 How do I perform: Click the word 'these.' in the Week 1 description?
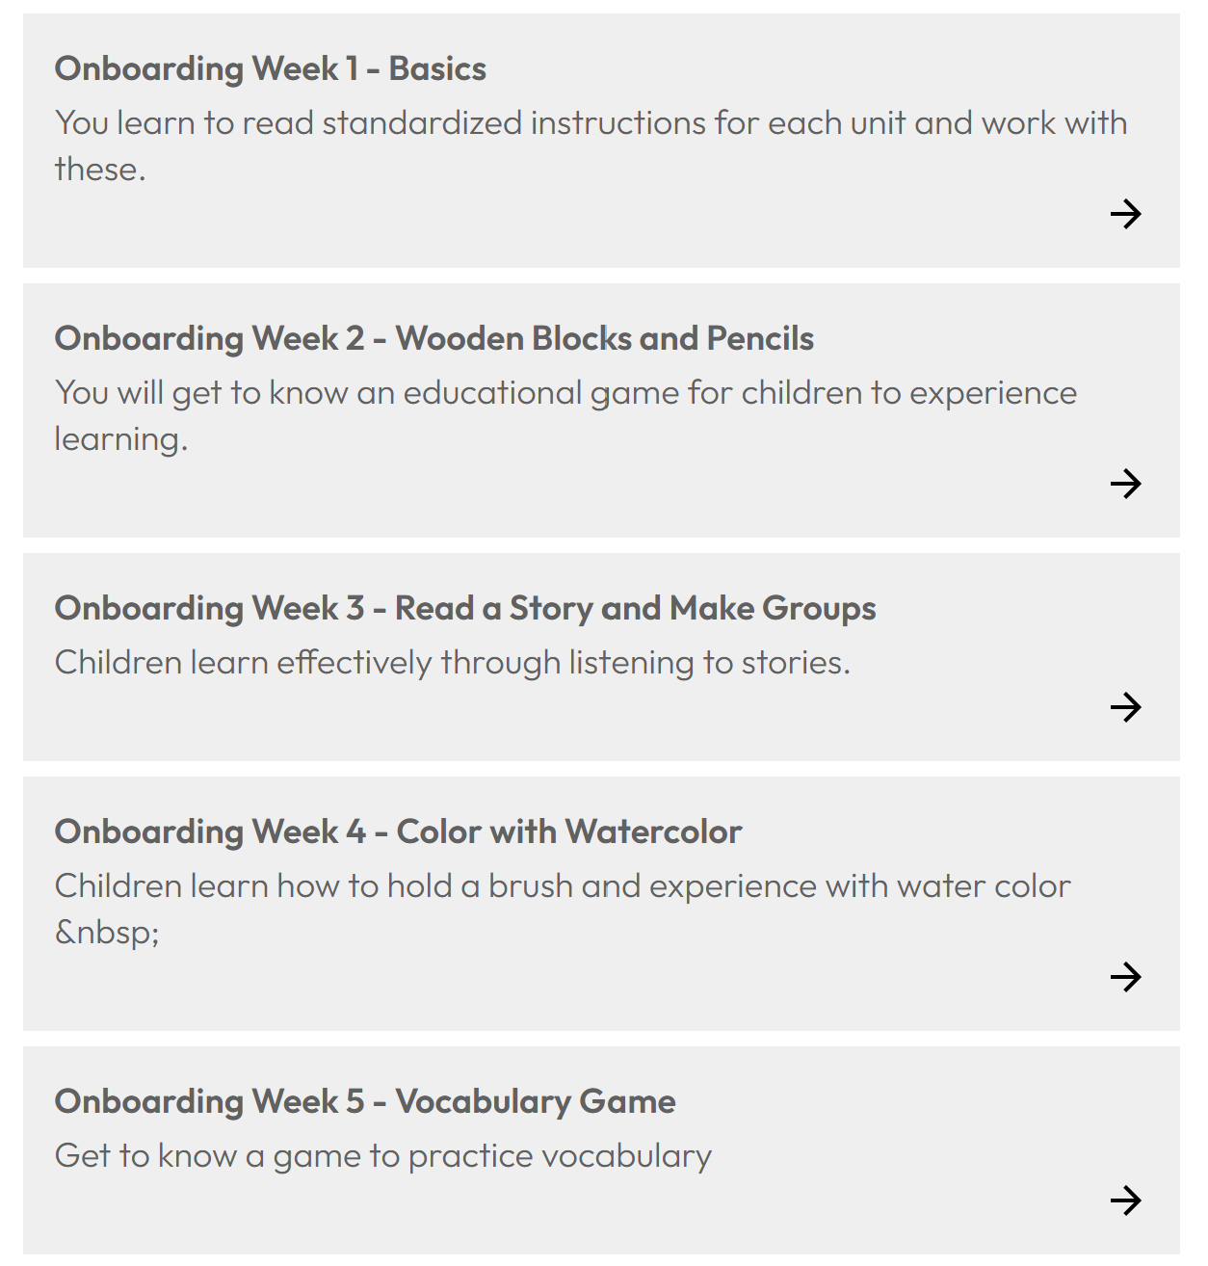click(100, 170)
